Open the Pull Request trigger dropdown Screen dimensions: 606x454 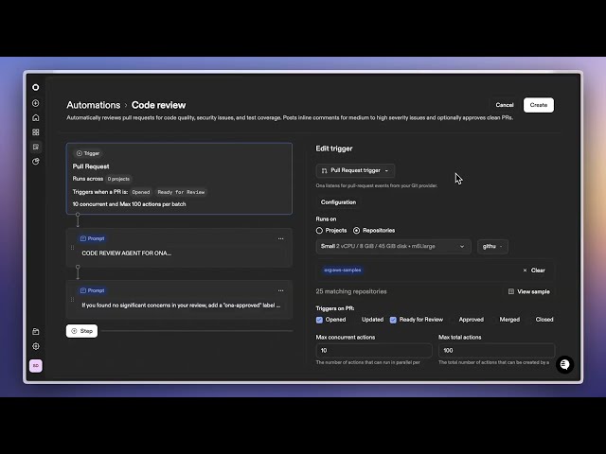[x=355, y=170]
